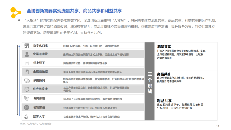Click the 利益共享 heading on the right
This screenshot has width=231, height=130.
point(165,101)
